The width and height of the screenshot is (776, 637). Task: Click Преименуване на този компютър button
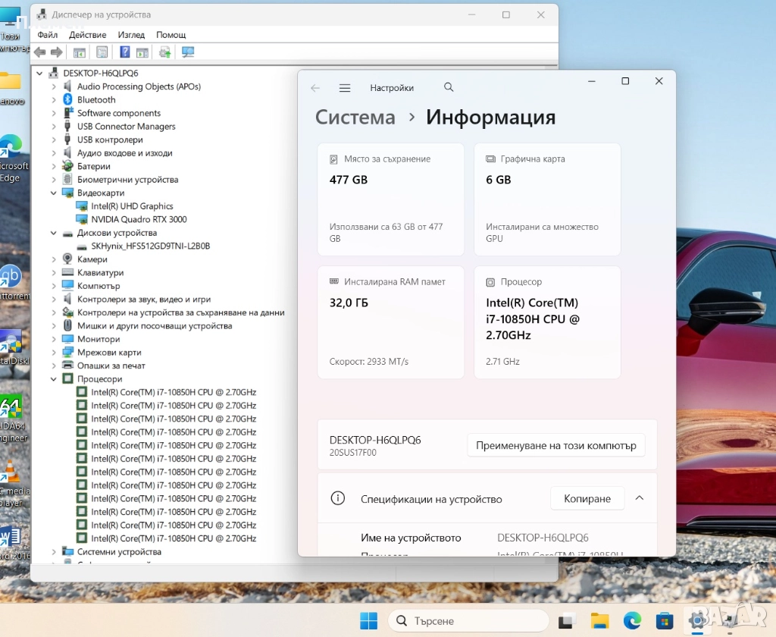click(555, 445)
